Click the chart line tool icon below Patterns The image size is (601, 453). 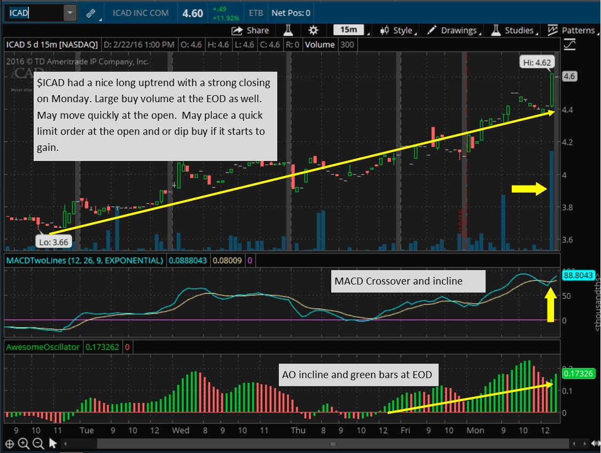pyautogui.click(x=569, y=44)
